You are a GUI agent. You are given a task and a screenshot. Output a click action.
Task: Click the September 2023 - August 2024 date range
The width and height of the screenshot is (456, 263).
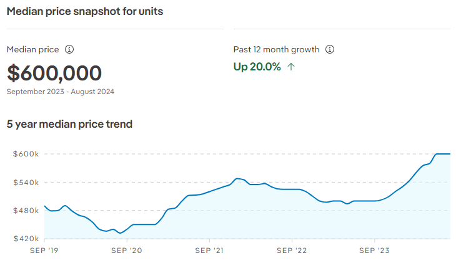coord(61,92)
